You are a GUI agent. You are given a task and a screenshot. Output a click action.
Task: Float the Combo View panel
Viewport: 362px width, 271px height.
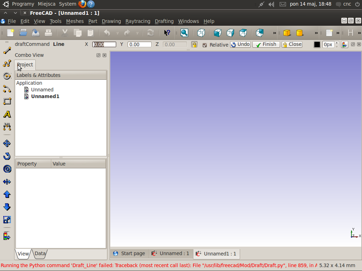coord(98,55)
